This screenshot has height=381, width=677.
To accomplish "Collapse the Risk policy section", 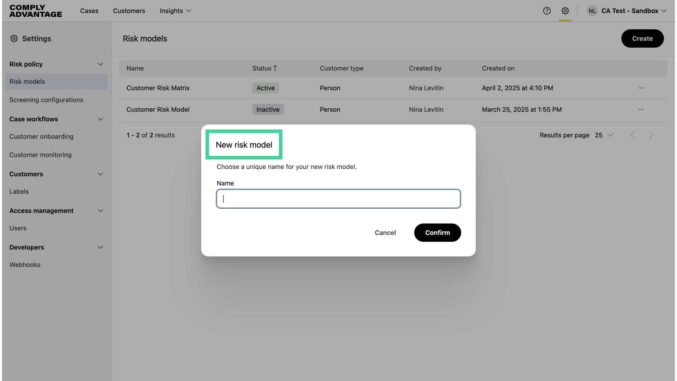I will [100, 64].
